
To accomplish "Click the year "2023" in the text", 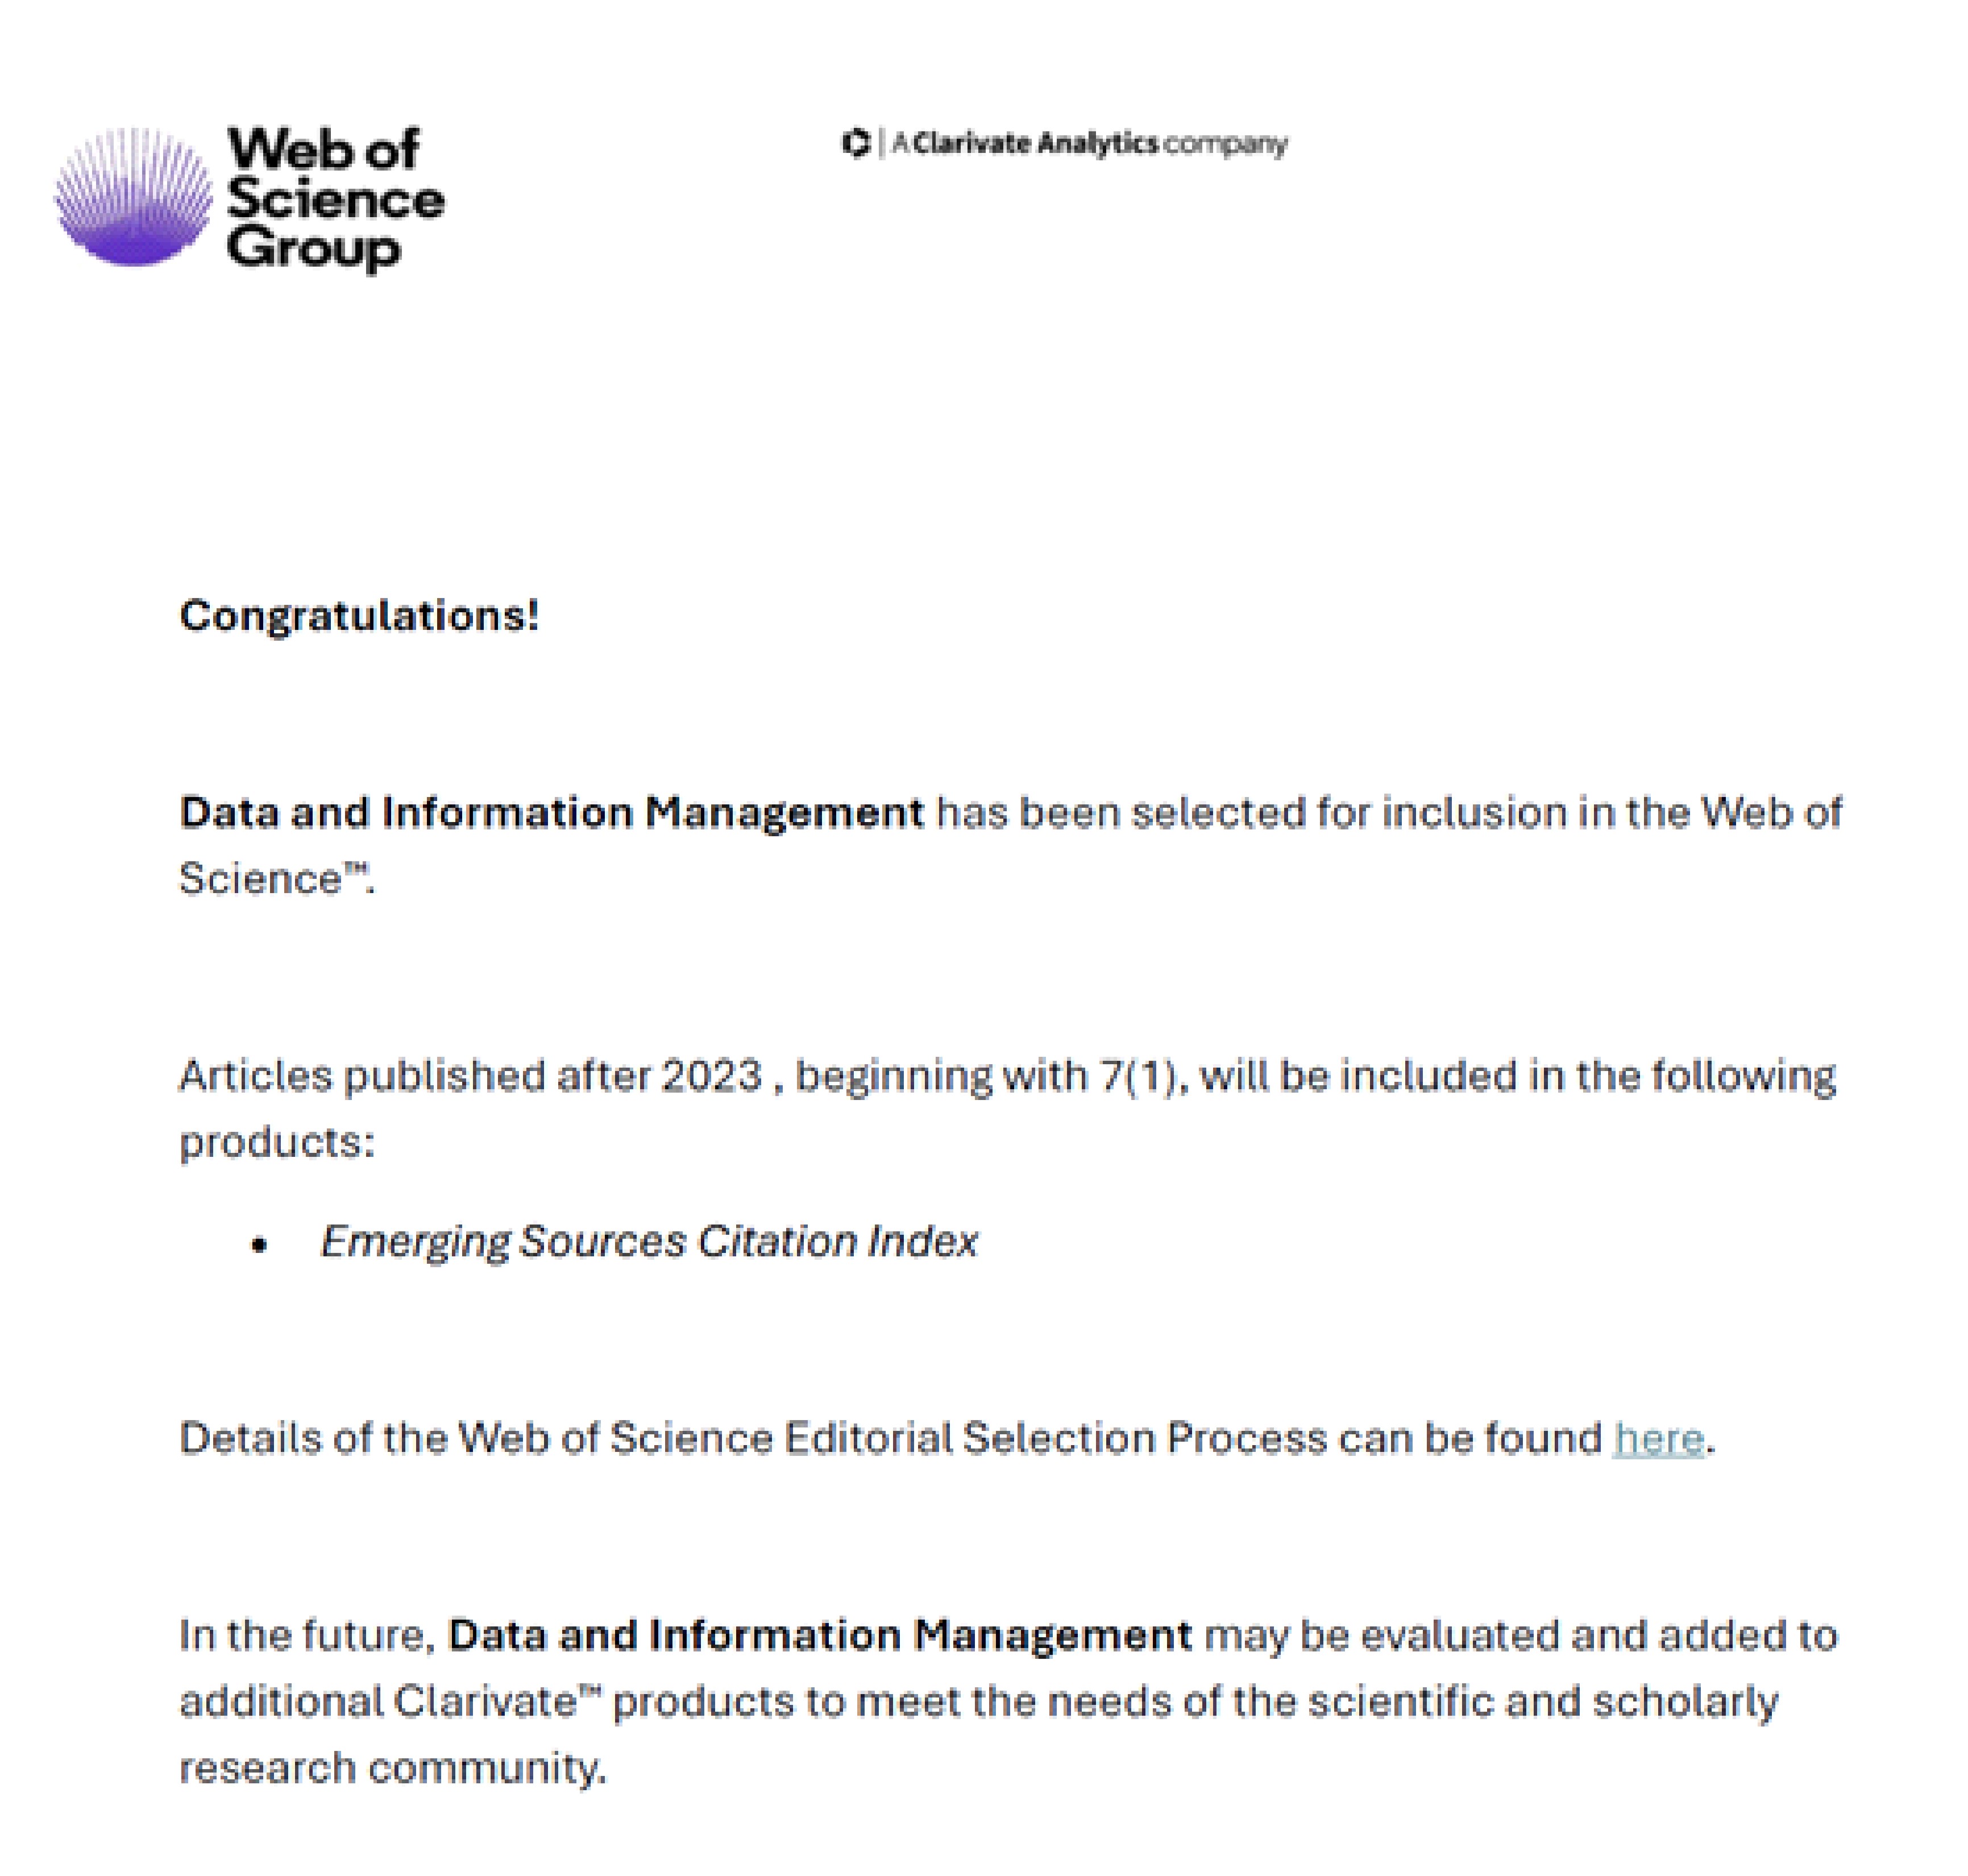I will 711,1076.
